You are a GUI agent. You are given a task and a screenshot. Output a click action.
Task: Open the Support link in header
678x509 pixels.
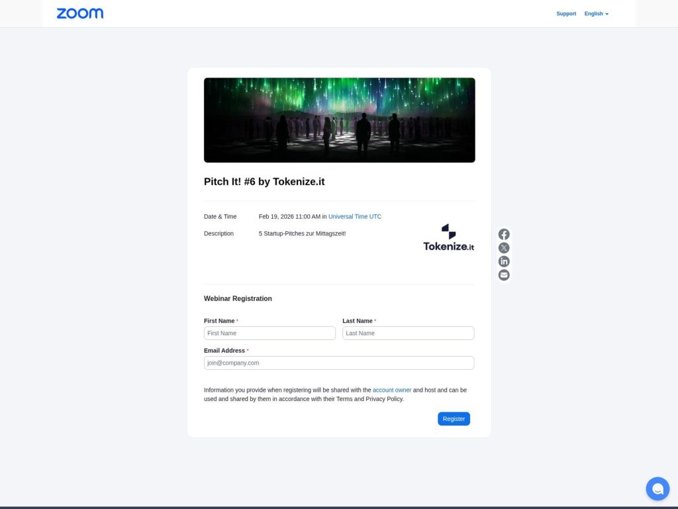[x=566, y=14]
